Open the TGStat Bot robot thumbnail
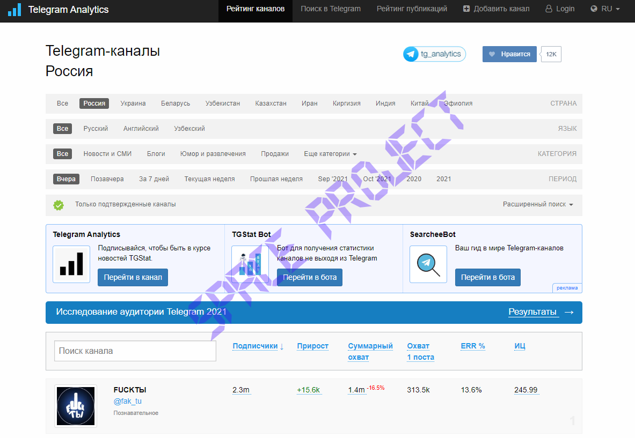Image resolution: width=635 pixels, height=438 pixels. point(250,264)
